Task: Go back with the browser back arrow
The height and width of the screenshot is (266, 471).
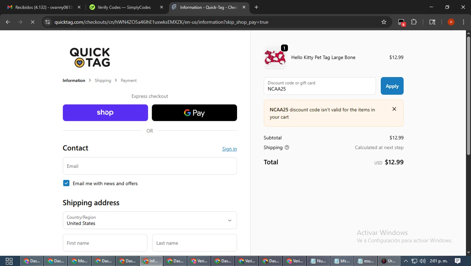Action: pyautogui.click(x=8, y=22)
